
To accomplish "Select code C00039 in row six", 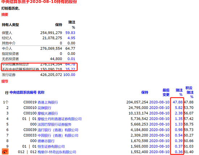I will click(x=30, y=130).
